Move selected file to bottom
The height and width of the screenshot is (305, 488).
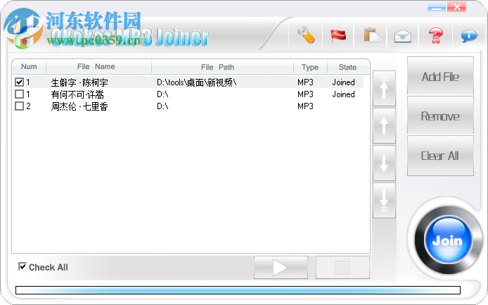(384, 200)
